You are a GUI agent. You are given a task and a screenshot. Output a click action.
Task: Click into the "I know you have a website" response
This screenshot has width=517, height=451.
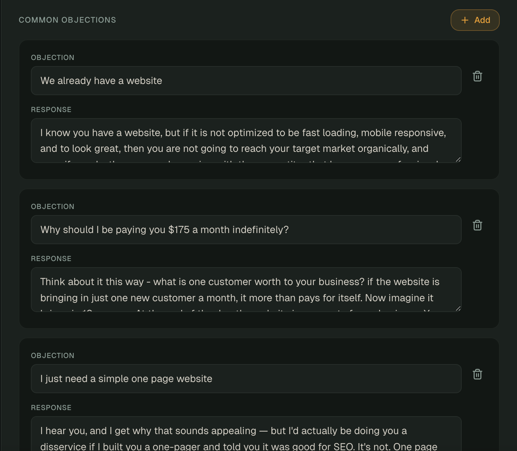point(246,141)
